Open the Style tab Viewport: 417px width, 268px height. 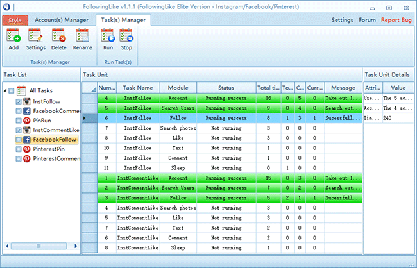[x=15, y=20]
